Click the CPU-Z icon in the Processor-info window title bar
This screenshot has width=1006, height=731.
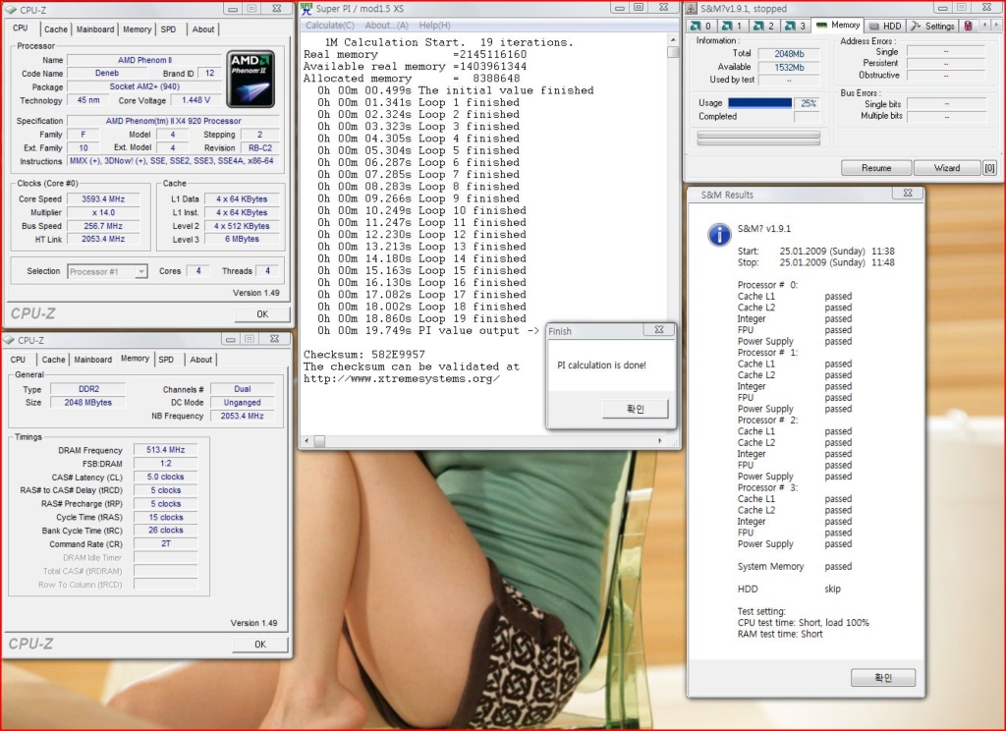click(10, 10)
